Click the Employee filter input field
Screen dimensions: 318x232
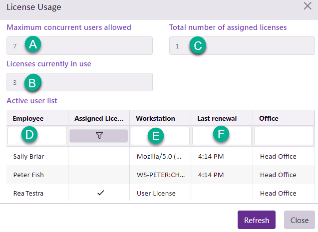(x=37, y=136)
